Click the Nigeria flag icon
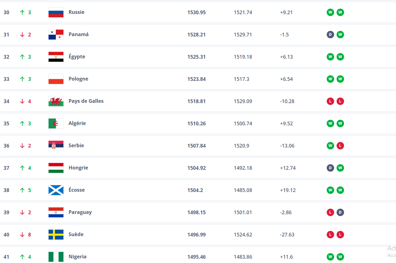396x263 pixels. point(56,257)
